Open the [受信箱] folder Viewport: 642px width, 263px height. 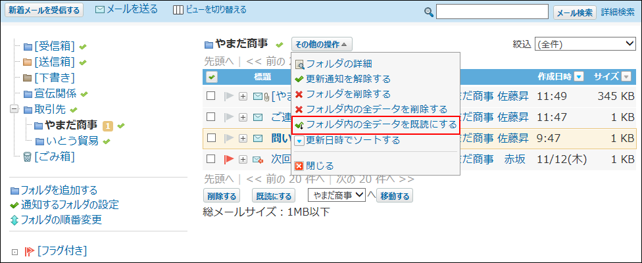coord(55,47)
